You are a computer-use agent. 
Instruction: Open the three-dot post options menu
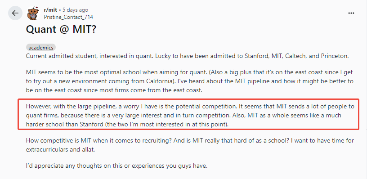coord(351,13)
